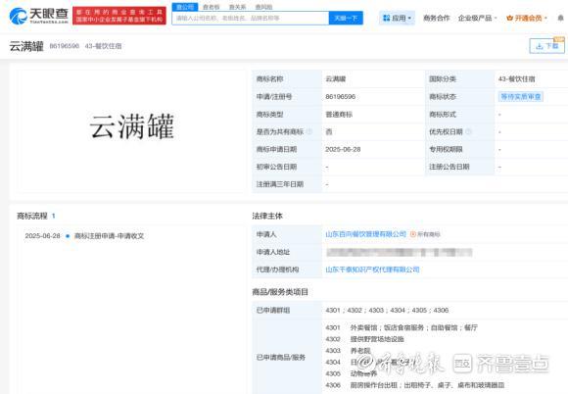Focus the company name search box
Screen dimensions: 568x394
(x=251, y=18)
